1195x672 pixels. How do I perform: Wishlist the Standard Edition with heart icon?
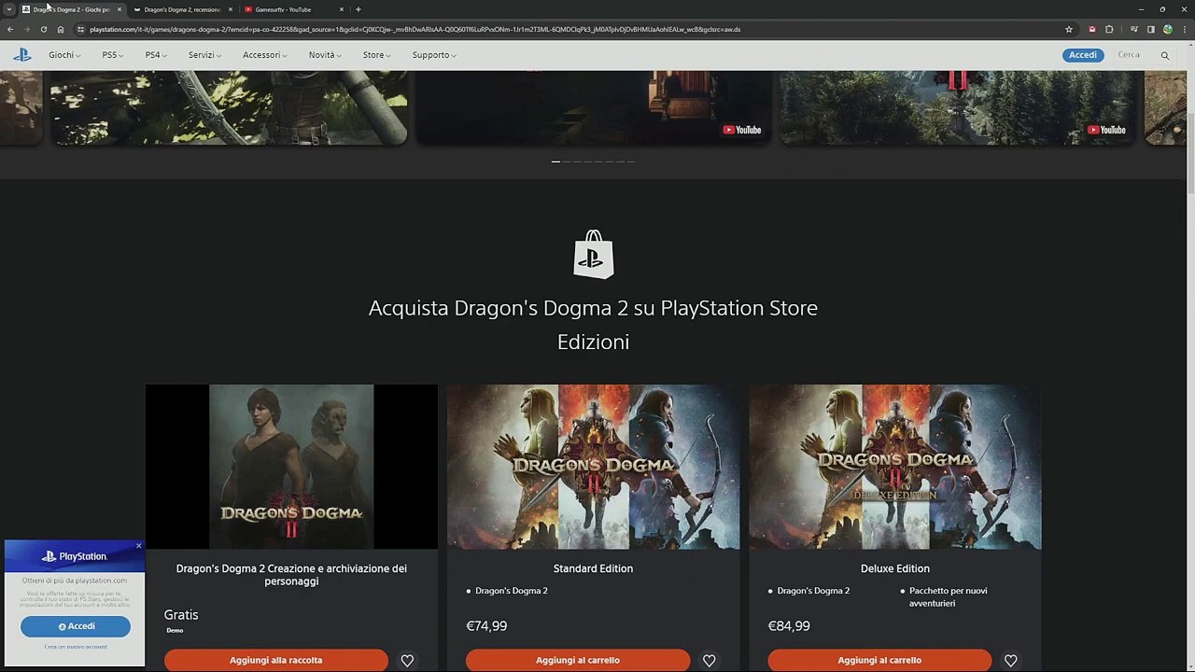point(709,660)
